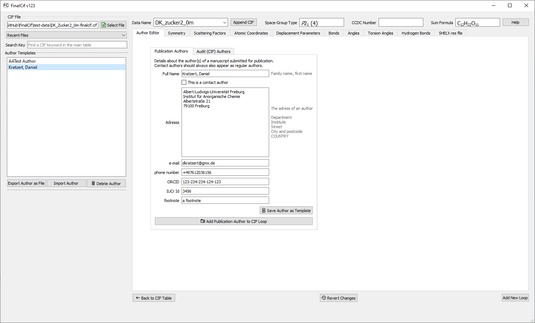535x323 pixels.
Task: Switch to the Audit (CIF) Authors tab
Action: [213, 51]
